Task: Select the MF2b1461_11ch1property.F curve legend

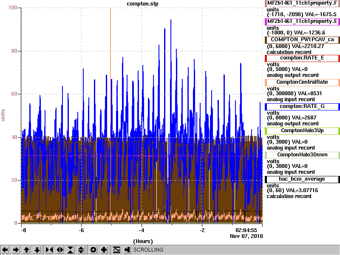Action: point(302,3)
